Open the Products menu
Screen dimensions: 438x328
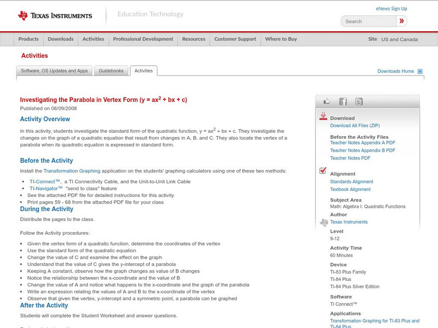click(x=28, y=39)
